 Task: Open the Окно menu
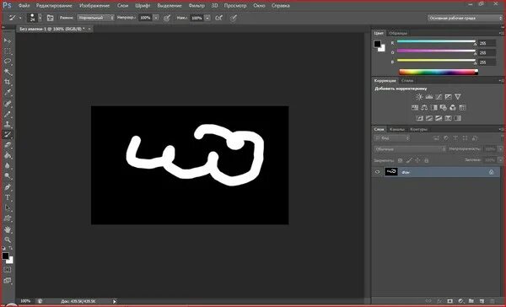[259, 6]
